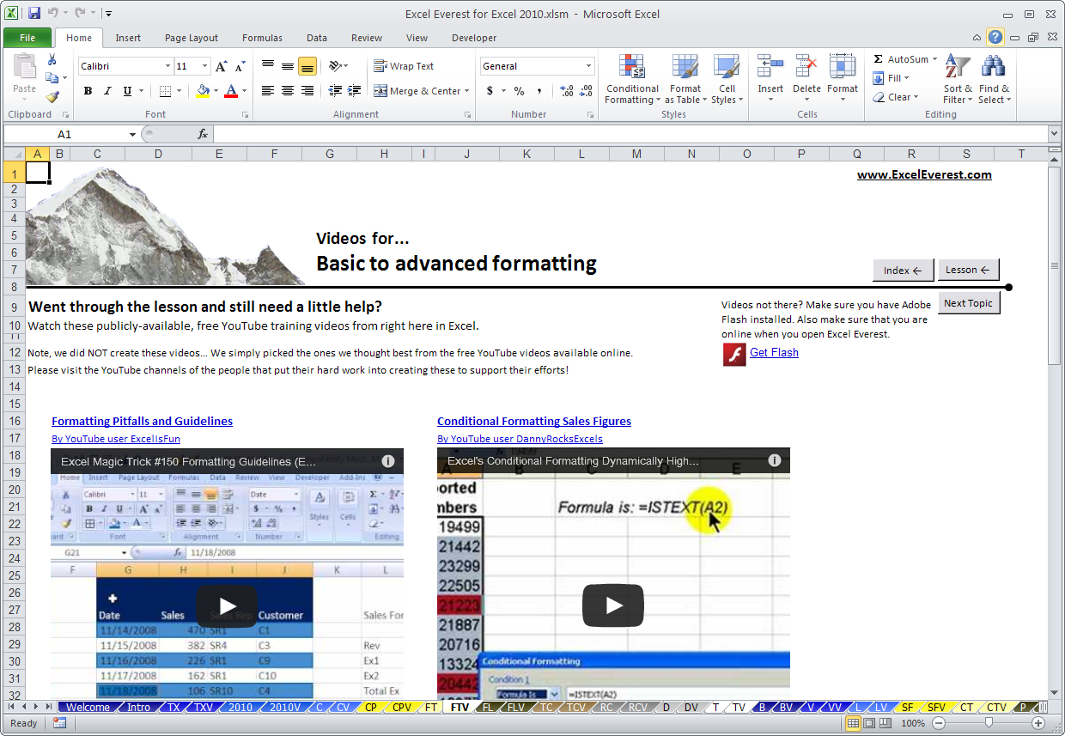1065x736 pixels.
Task: Open the Format as Table gallery
Action: (685, 80)
